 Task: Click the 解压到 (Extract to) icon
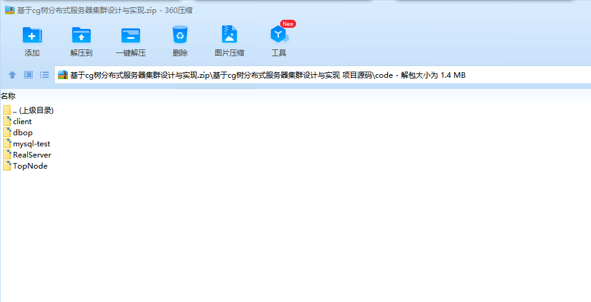[x=81, y=35]
